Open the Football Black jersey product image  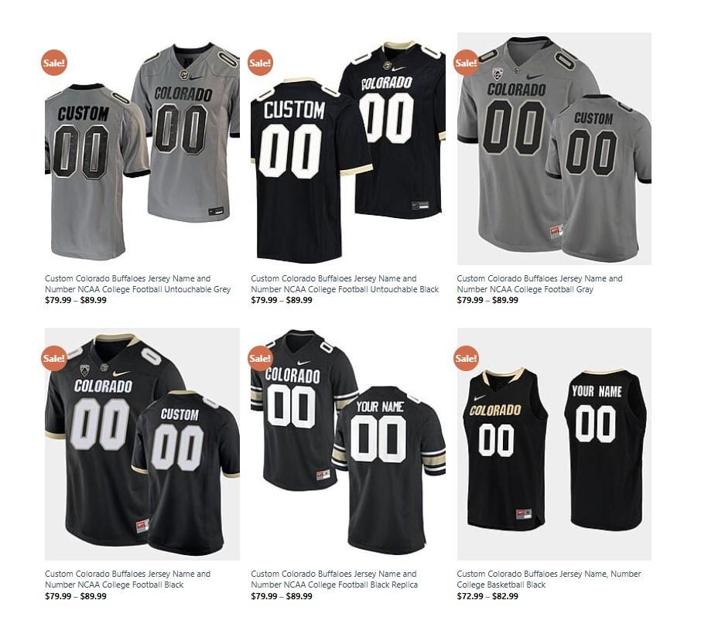(142, 445)
